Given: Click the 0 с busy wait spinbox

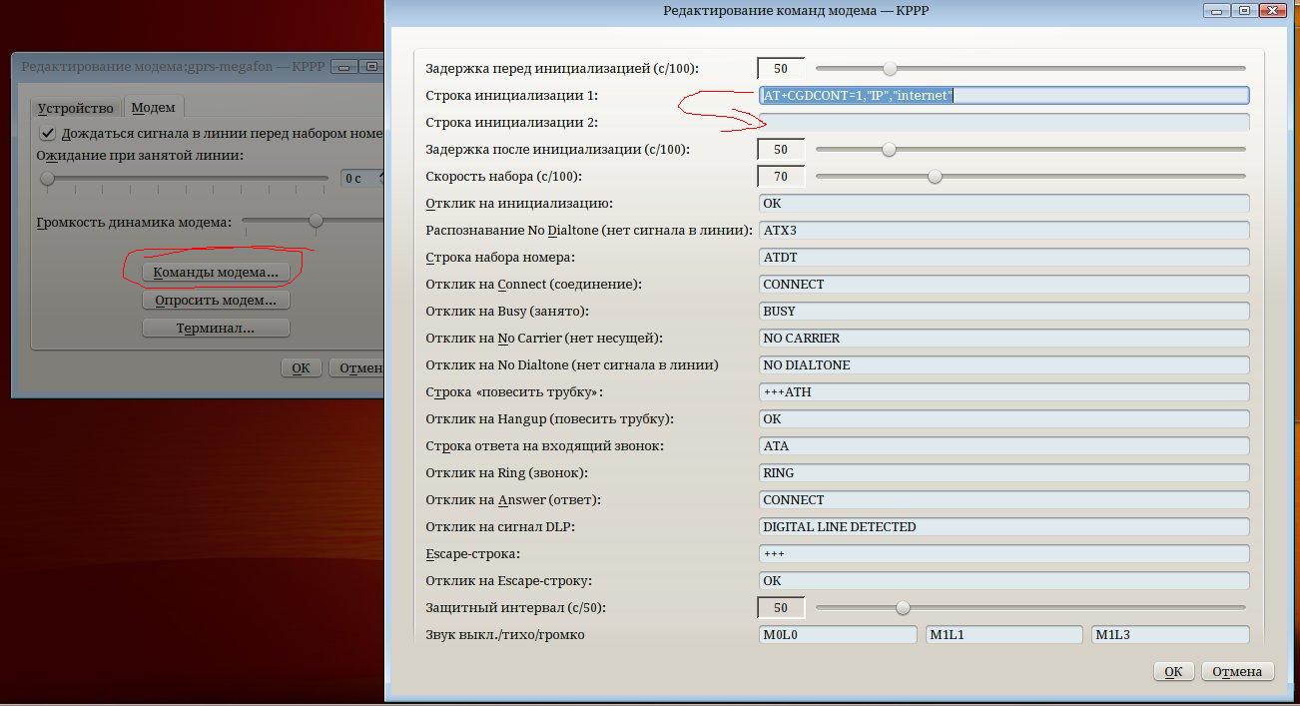Looking at the screenshot, I should (362, 178).
